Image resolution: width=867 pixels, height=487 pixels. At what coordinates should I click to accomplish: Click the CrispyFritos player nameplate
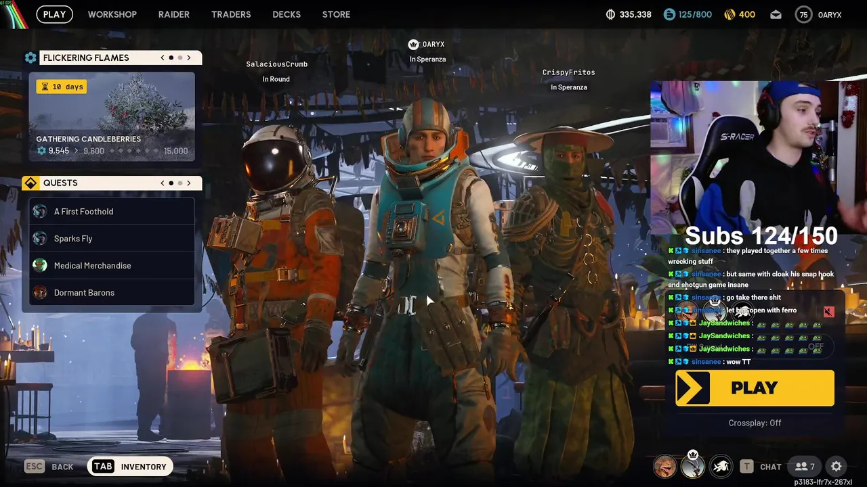coord(569,72)
